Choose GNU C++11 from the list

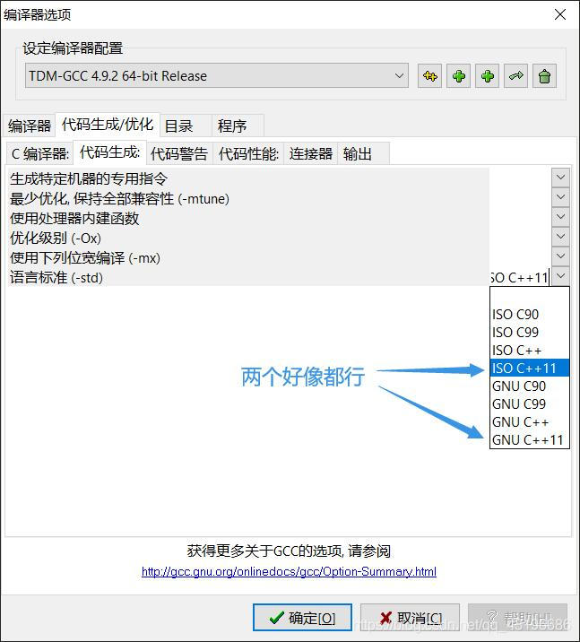coord(529,439)
